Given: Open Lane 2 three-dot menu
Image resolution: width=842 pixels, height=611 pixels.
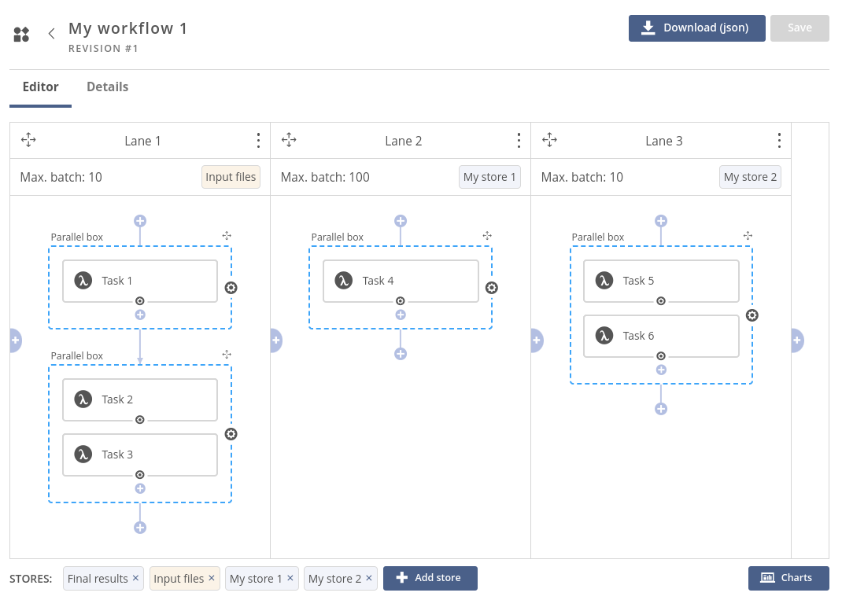Looking at the screenshot, I should click(x=519, y=141).
